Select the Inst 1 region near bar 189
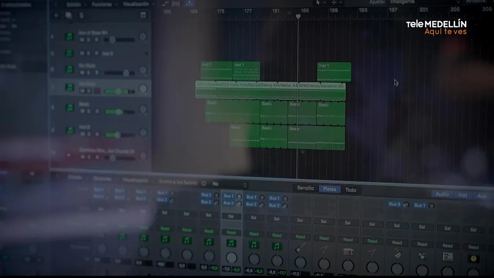The width and height of the screenshot is (494, 278). 334,72
